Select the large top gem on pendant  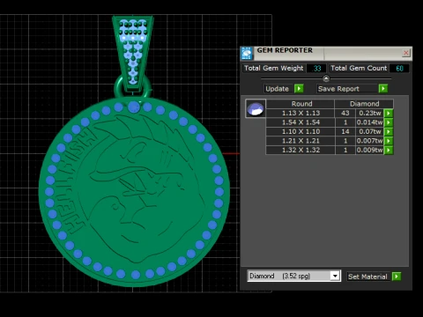click(x=134, y=107)
